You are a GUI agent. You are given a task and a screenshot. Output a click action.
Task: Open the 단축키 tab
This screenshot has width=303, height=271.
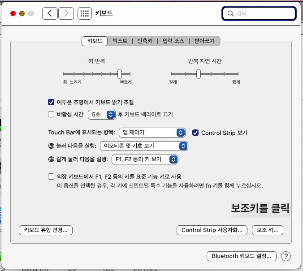click(x=145, y=41)
